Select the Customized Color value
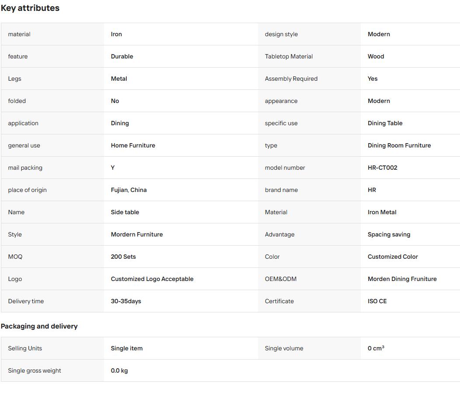 point(393,257)
